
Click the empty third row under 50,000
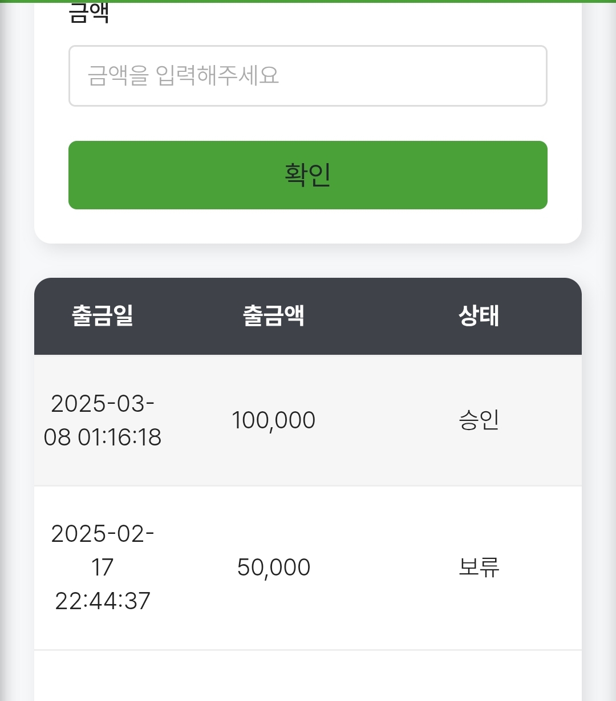point(274,679)
